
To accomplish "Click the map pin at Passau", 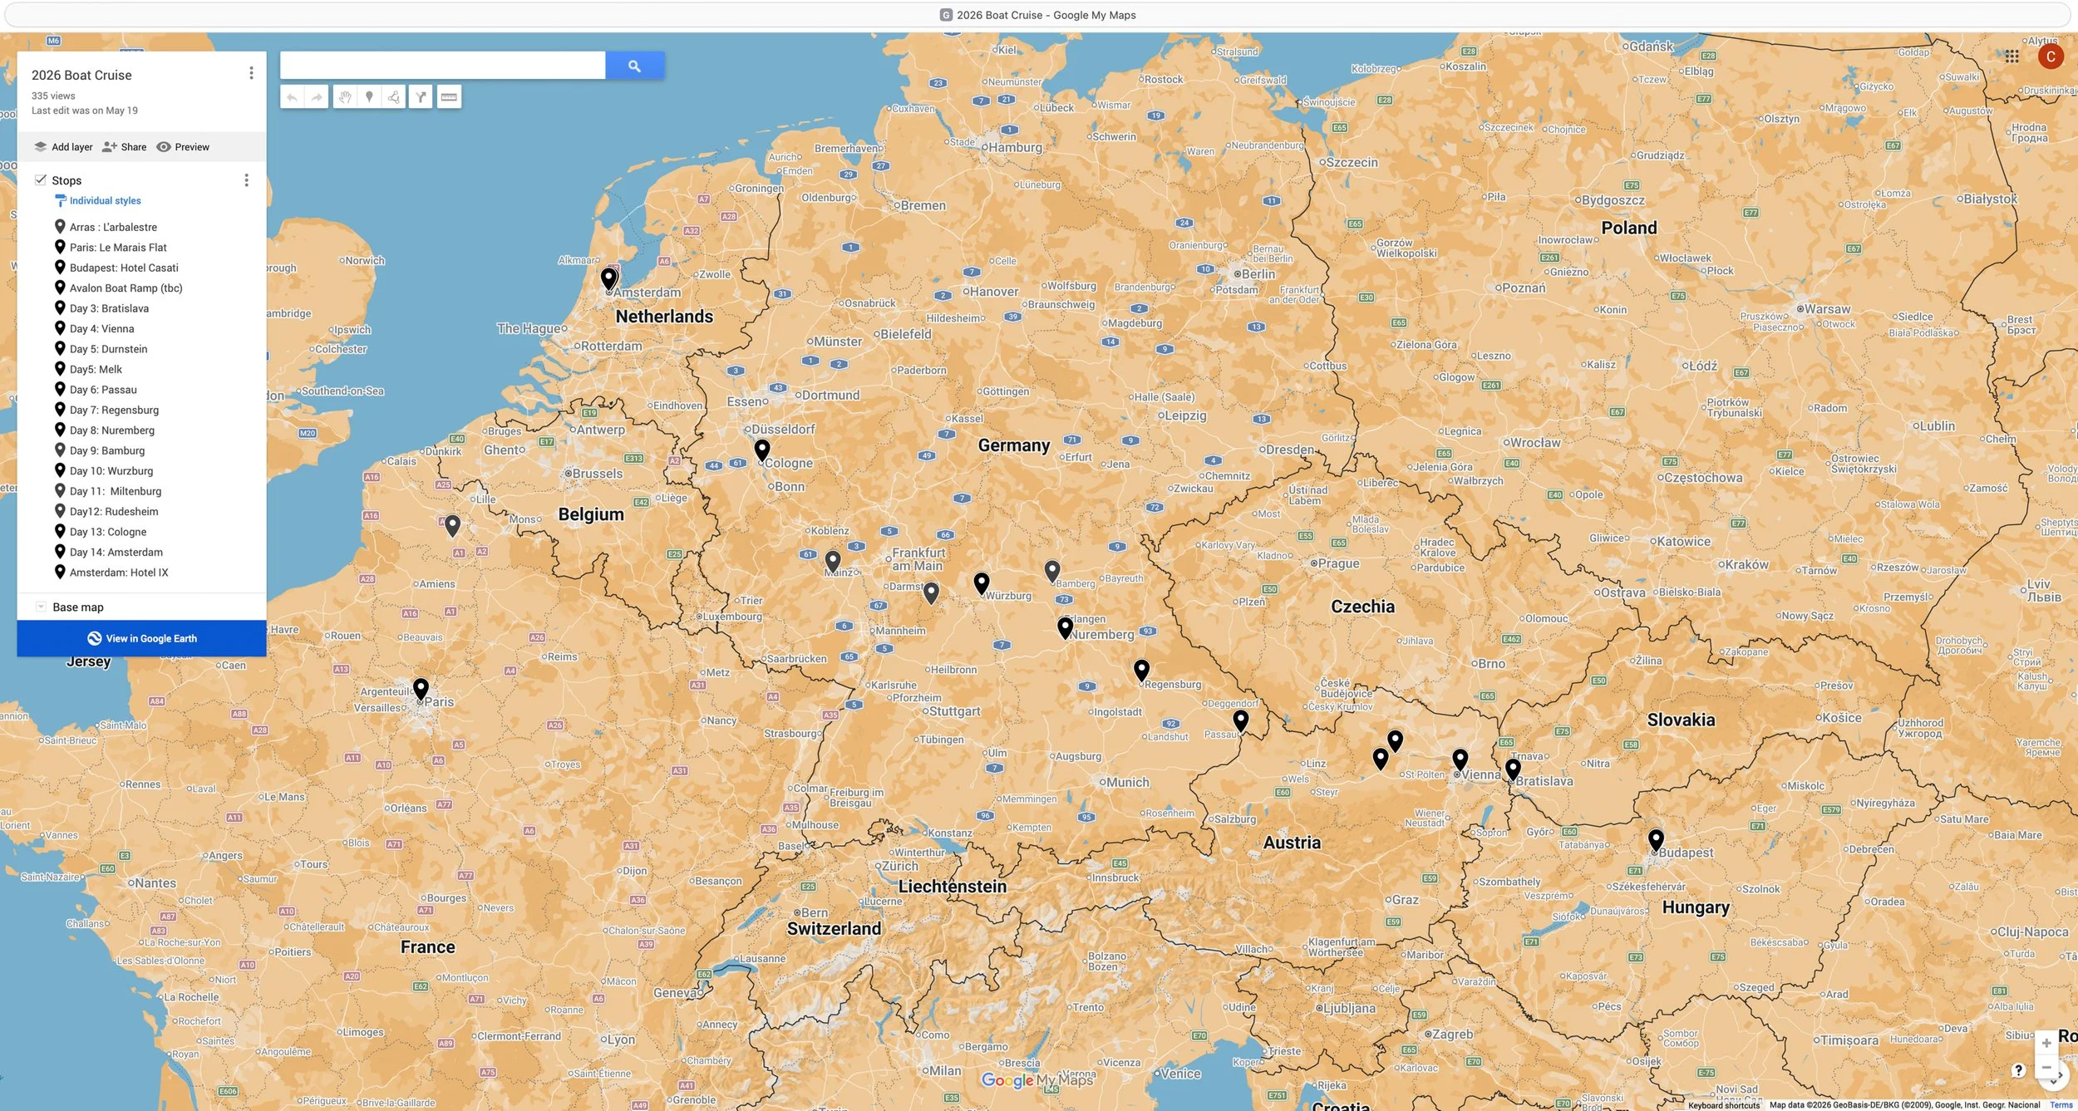I will click(x=1240, y=720).
